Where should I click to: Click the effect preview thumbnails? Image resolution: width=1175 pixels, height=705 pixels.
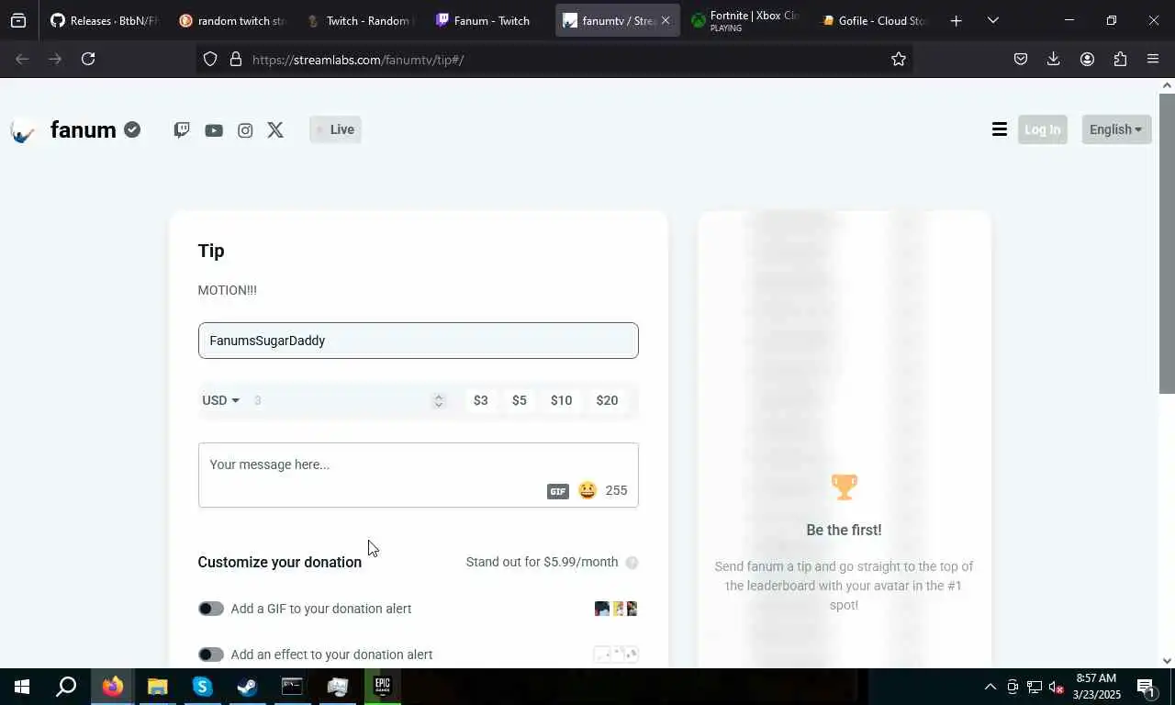click(616, 655)
